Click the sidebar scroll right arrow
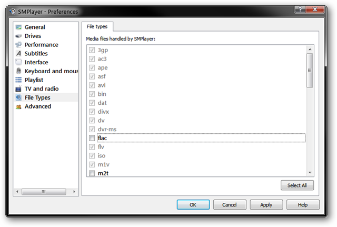 [74, 192]
